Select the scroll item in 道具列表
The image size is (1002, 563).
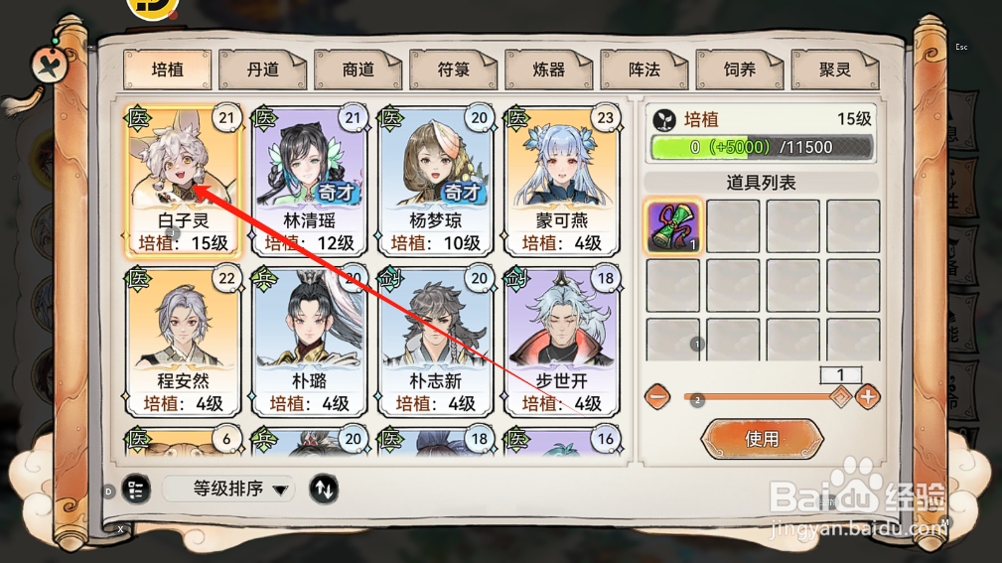[673, 226]
